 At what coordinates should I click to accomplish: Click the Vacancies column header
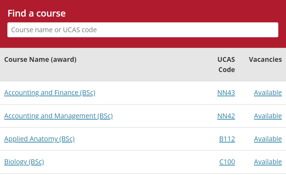265,60
